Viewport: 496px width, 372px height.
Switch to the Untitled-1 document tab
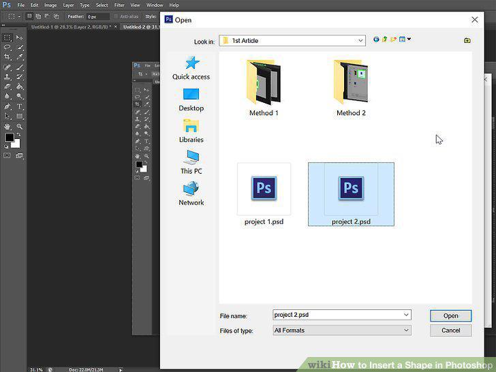[71, 27]
